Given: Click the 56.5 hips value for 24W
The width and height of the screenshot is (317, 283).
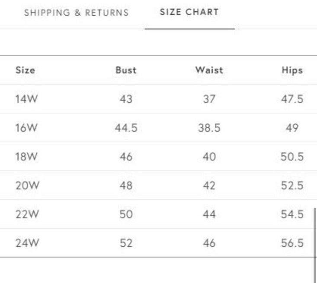Looking at the screenshot, I should click(x=292, y=243).
